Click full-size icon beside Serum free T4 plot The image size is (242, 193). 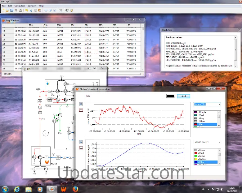point(81,142)
